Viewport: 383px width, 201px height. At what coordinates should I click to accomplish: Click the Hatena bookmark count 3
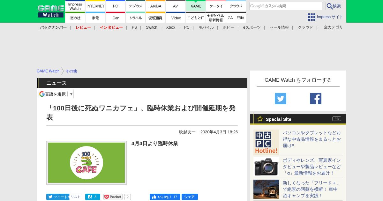point(95,197)
